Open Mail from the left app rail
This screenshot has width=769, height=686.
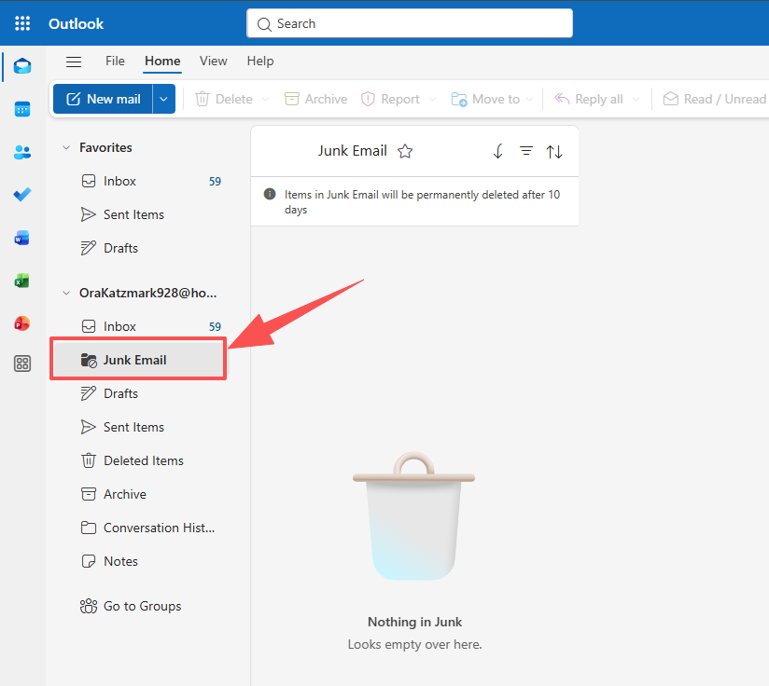[x=22, y=65]
